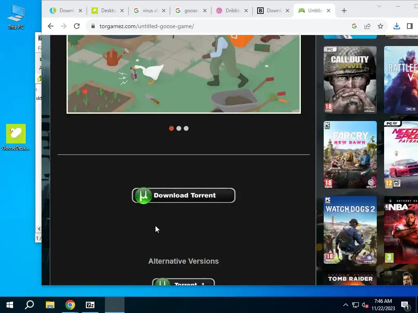Reload the page with the refresh icon
Screen dimensions: 418x313
[x=77, y=26]
